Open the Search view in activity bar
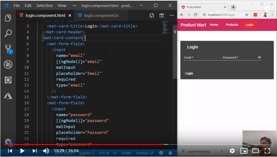This screenshot has height=157, width=277. tap(8, 33)
